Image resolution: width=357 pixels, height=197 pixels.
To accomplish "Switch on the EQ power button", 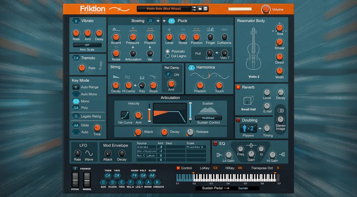I will (215, 144).
